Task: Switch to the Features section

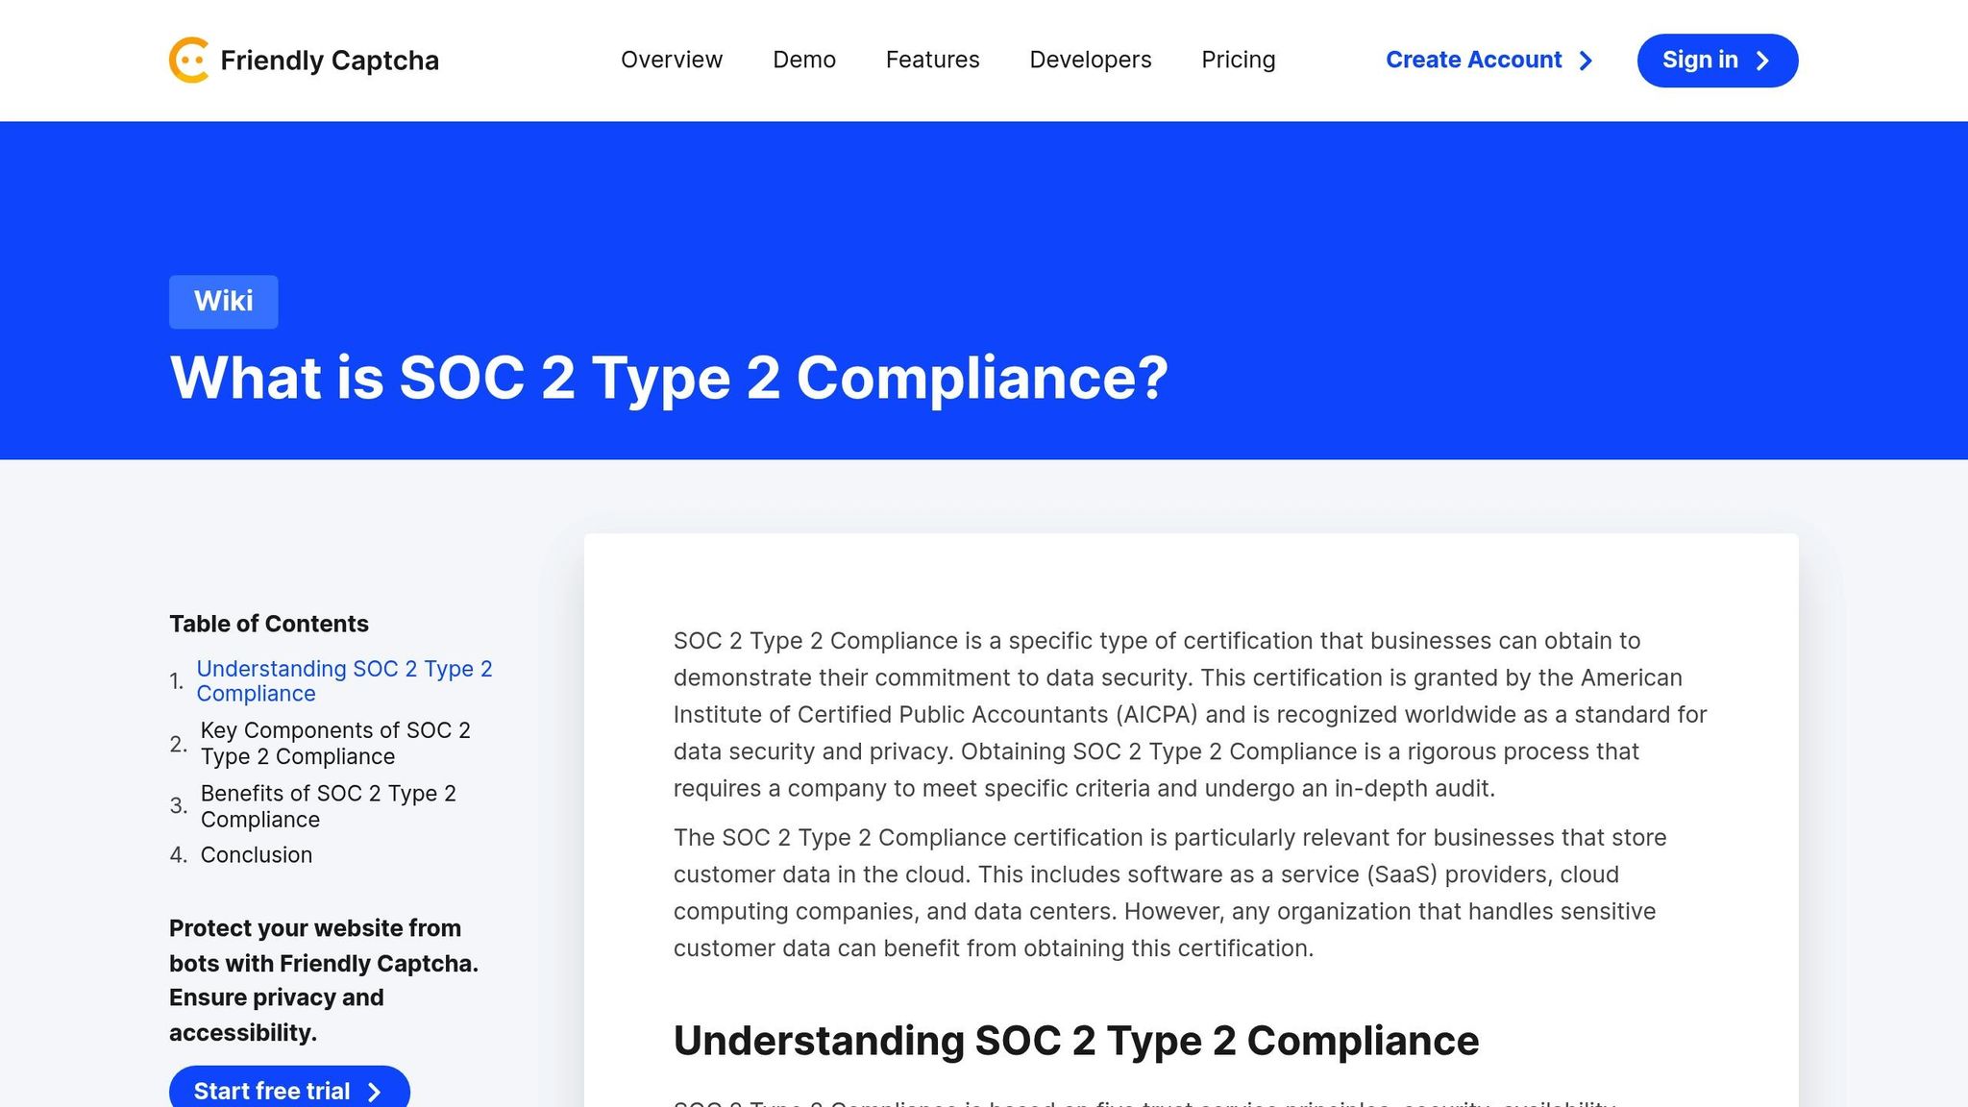Action: pyautogui.click(x=932, y=60)
